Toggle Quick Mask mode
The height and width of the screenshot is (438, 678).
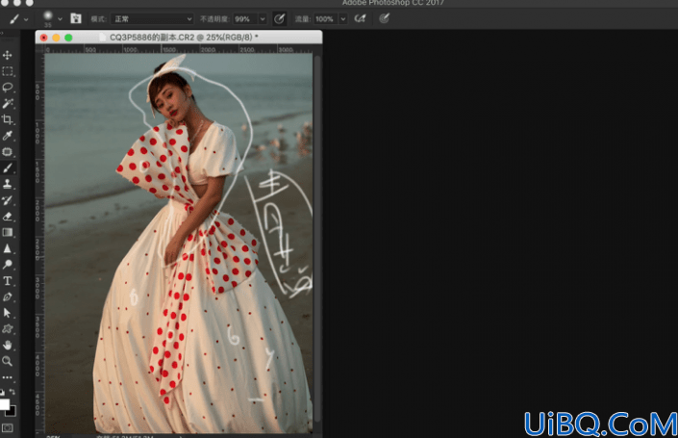[x=8, y=427]
